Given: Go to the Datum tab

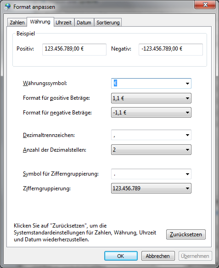Looking at the screenshot, I should [84, 23].
